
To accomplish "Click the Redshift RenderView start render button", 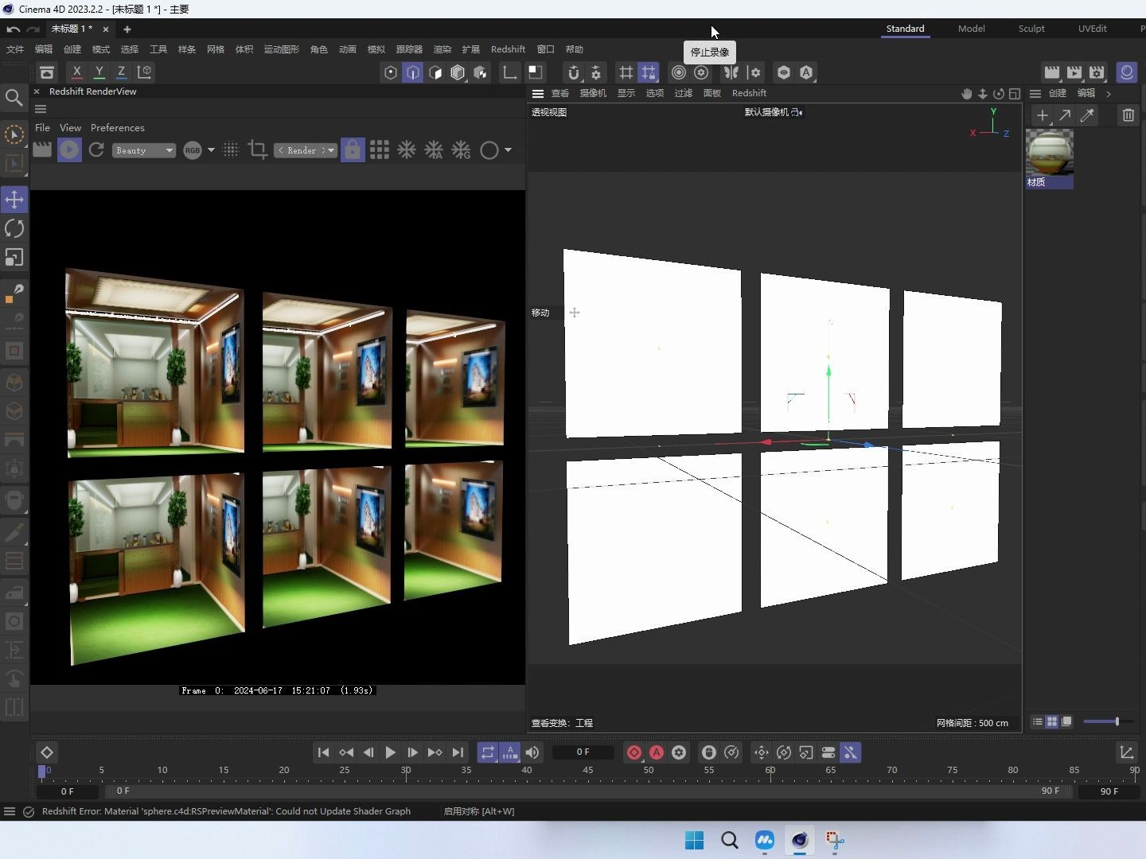I will coord(69,150).
